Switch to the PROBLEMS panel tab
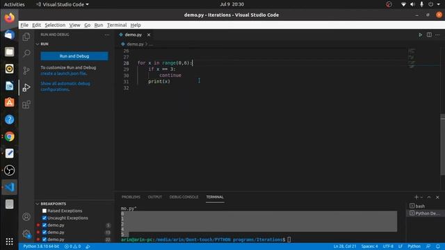This screenshot has width=445, height=250. 131,197
